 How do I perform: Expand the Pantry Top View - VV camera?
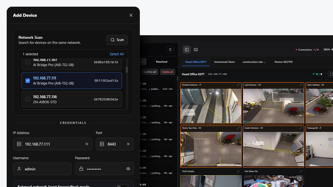click(x=238, y=128)
